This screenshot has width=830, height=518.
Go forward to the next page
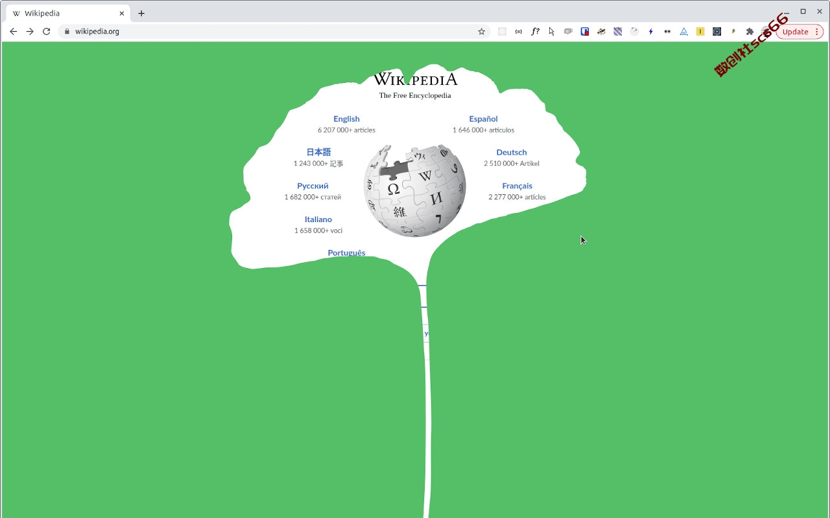pyautogui.click(x=30, y=31)
